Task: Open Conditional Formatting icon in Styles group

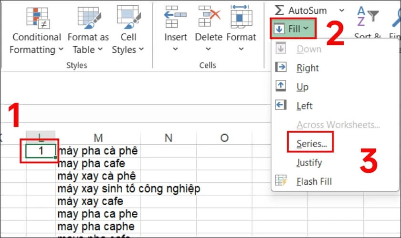Action: (x=38, y=18)
